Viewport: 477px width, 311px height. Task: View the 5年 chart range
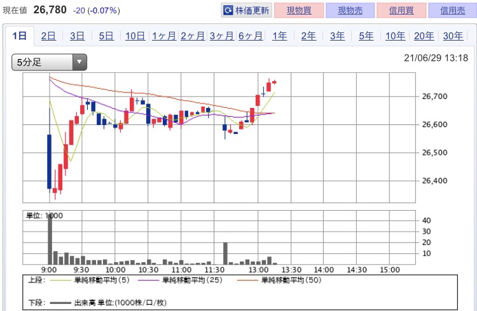[366, 36]
